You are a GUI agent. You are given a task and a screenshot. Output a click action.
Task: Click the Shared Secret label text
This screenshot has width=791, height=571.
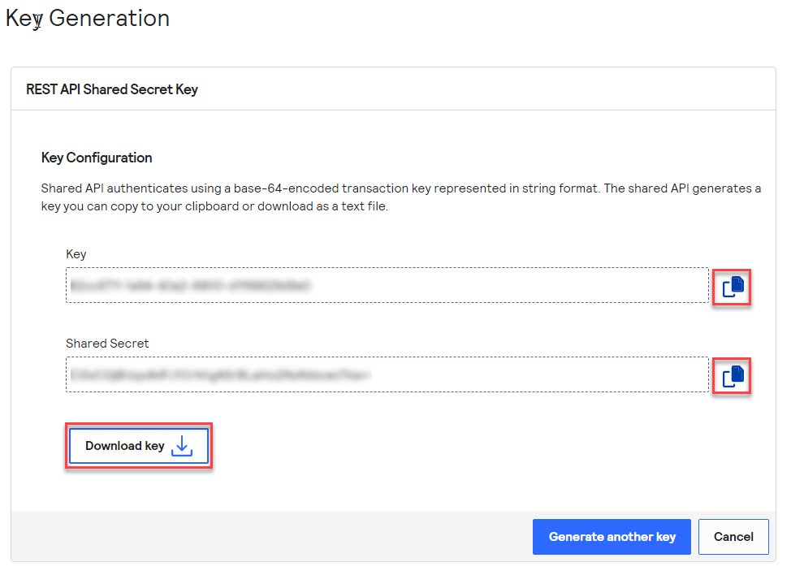pyautogui.click(x=107, y=343)
